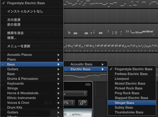The width and height of the screenshot is (158, 117).
Task: Open the popup selector above the percent field
Action: coord(75,94)
